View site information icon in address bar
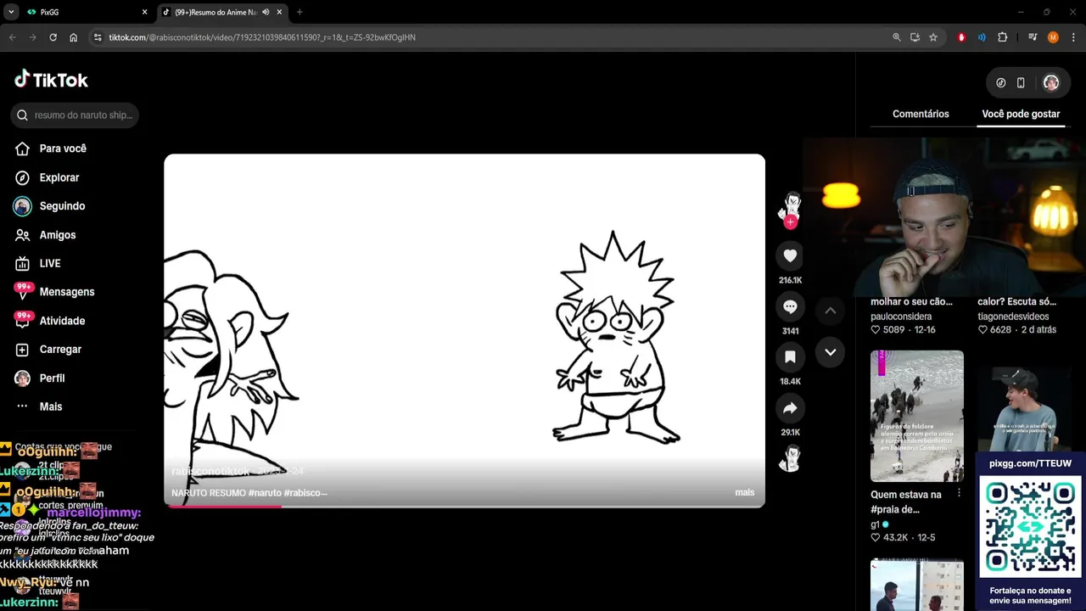 (x=98, y=37)
